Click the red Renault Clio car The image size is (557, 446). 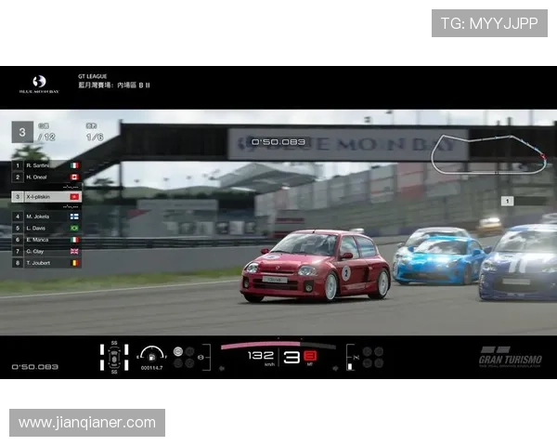[316, 266]
